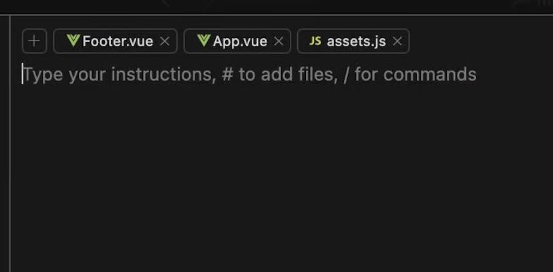Select the Footer.vue file name
The image size is (553, 272).
coord(118,41)
